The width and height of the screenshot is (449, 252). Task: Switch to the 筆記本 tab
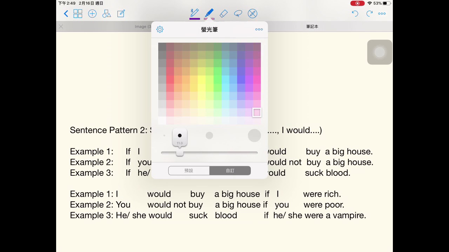click(x=312, y=27)
